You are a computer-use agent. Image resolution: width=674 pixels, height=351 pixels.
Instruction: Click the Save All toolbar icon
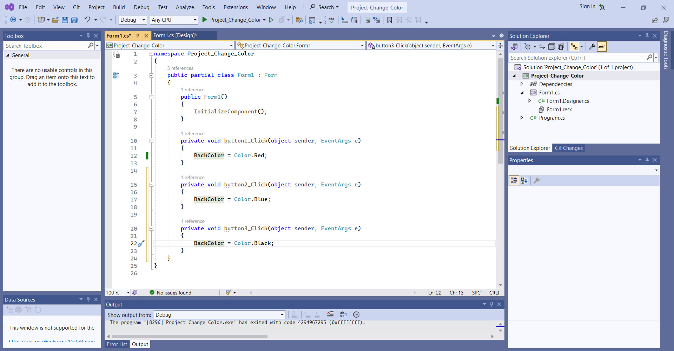74,20
